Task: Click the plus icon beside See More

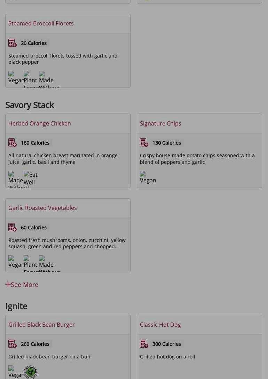Action: coord(8,284)
